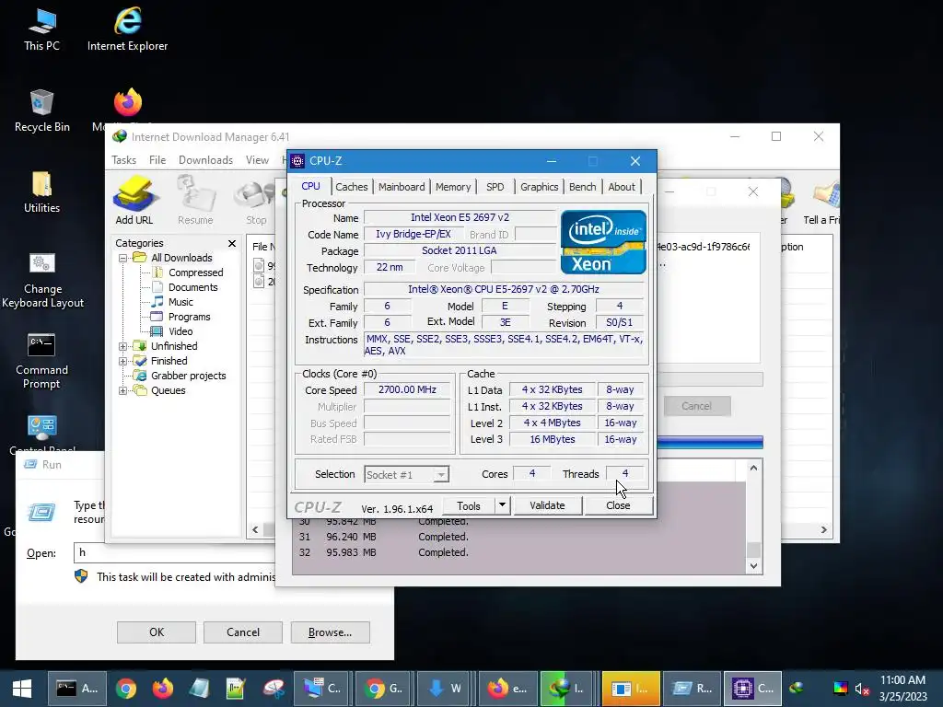Switch to the Mainboard tab
943x707 pixels.
(x=402, y=187)
